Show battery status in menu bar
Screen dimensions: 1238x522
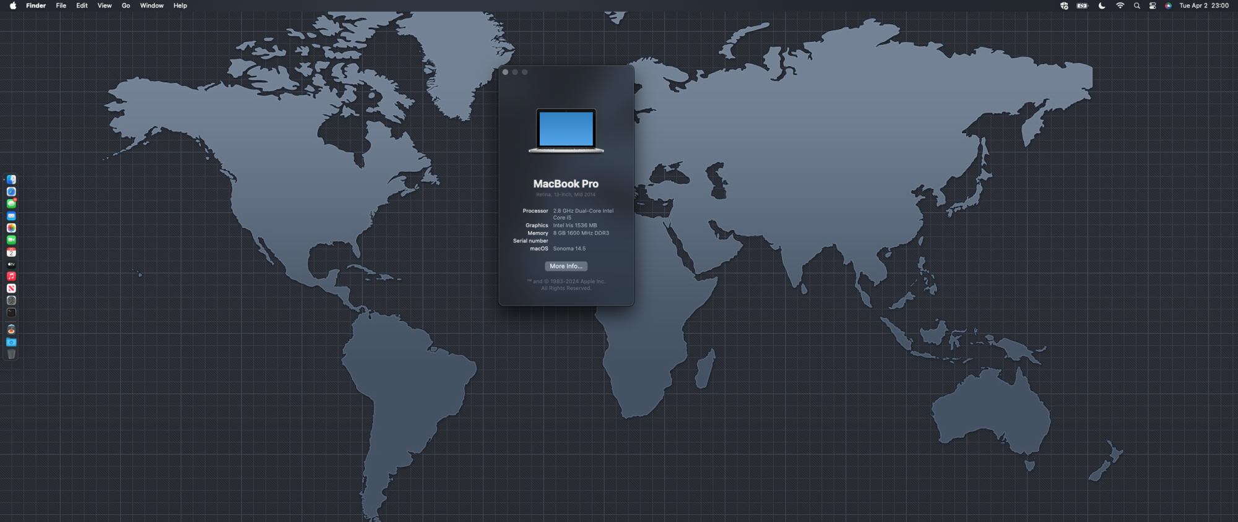1082,6
